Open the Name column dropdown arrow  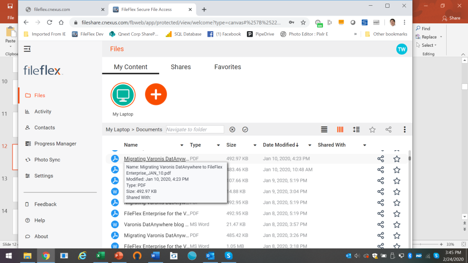182,145
